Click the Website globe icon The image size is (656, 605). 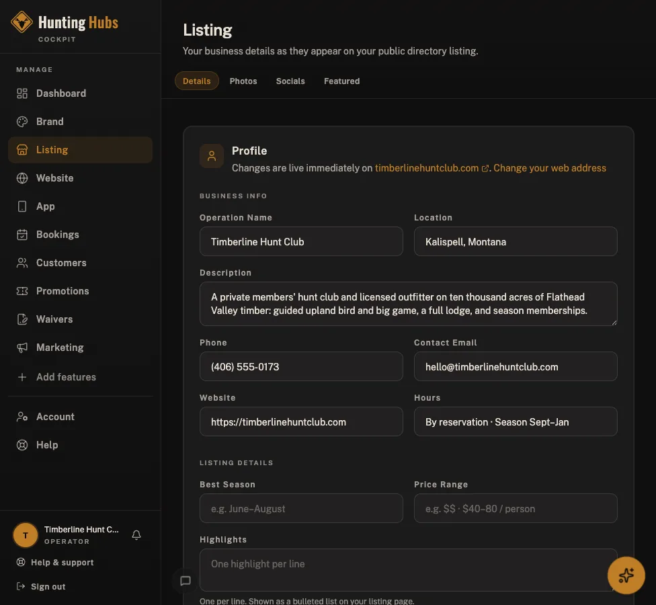click(x=22, y=178)
